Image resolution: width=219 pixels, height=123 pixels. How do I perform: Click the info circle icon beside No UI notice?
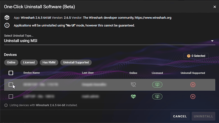[x=7, y=25]
